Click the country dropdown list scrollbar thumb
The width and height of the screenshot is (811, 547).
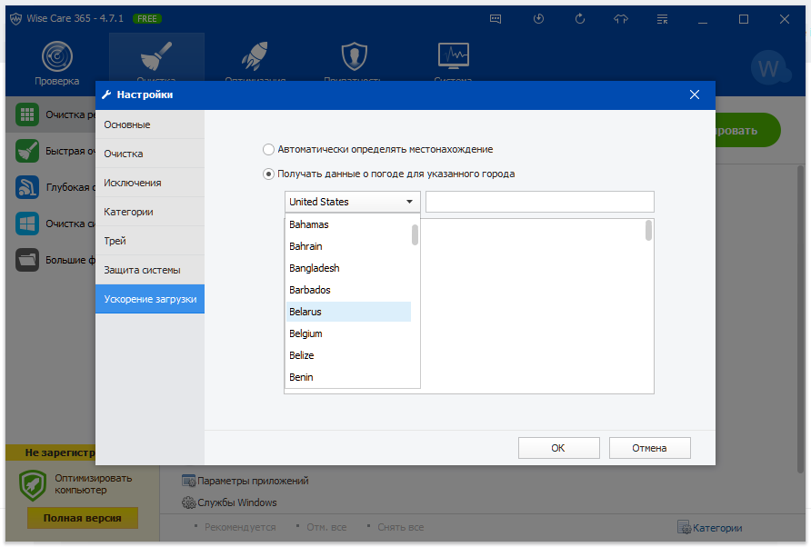(416, 234)
